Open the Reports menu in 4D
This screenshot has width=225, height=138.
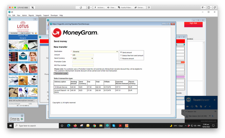31,15
